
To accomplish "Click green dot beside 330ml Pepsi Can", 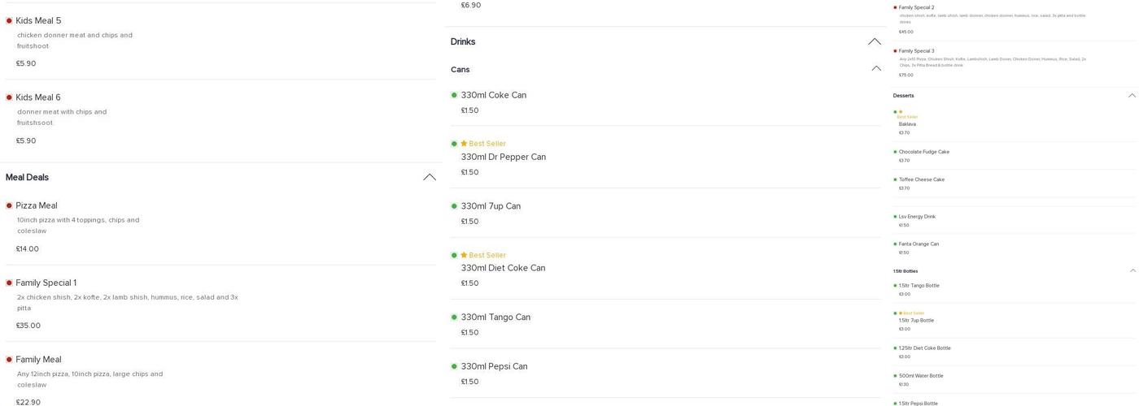I will pos(454,366).
